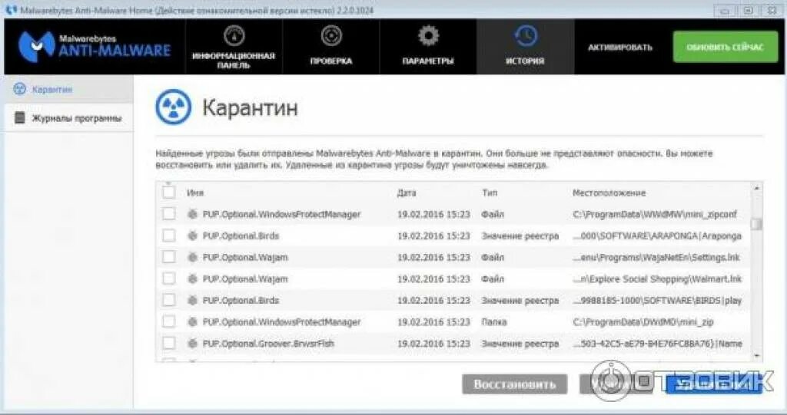Click the Malwarebytes title bar app icon
Viewport: 787px width, 415px height.
point(11,10)
